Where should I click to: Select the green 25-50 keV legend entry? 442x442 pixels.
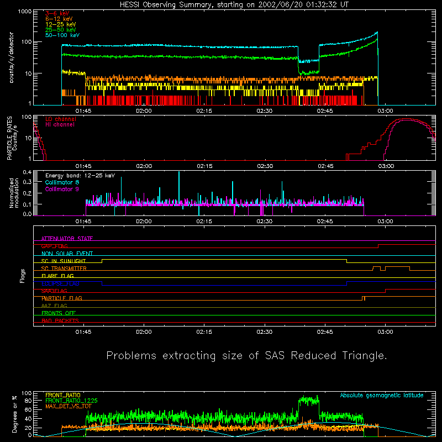pos(61,30)
